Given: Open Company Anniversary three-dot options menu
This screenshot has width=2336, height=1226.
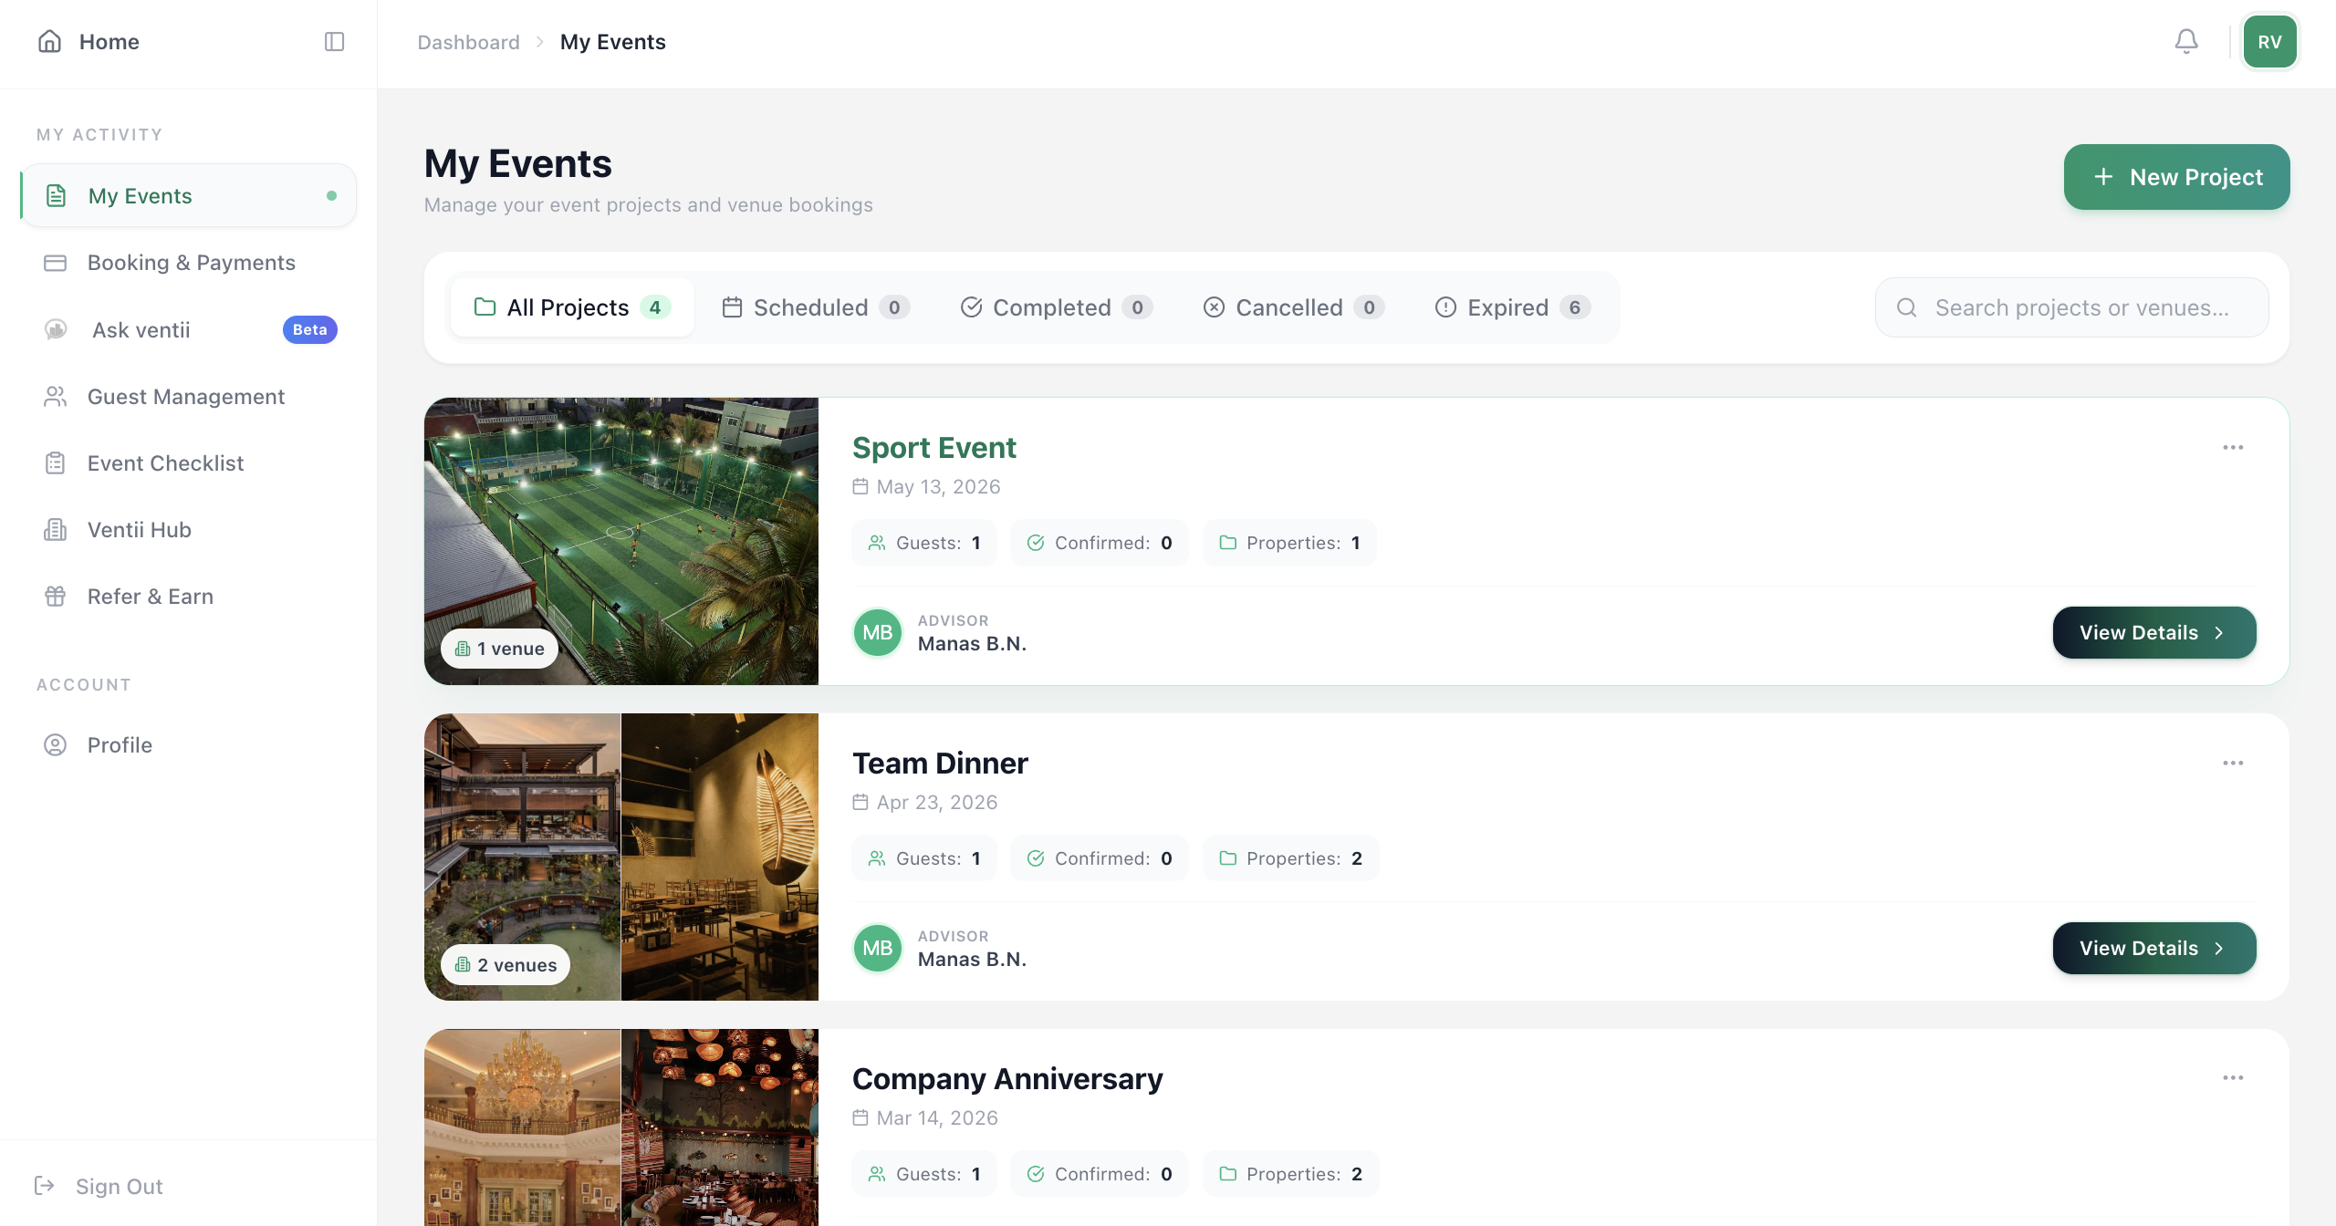Looking at the screenshot, I should click(x=2232, y=1077).
